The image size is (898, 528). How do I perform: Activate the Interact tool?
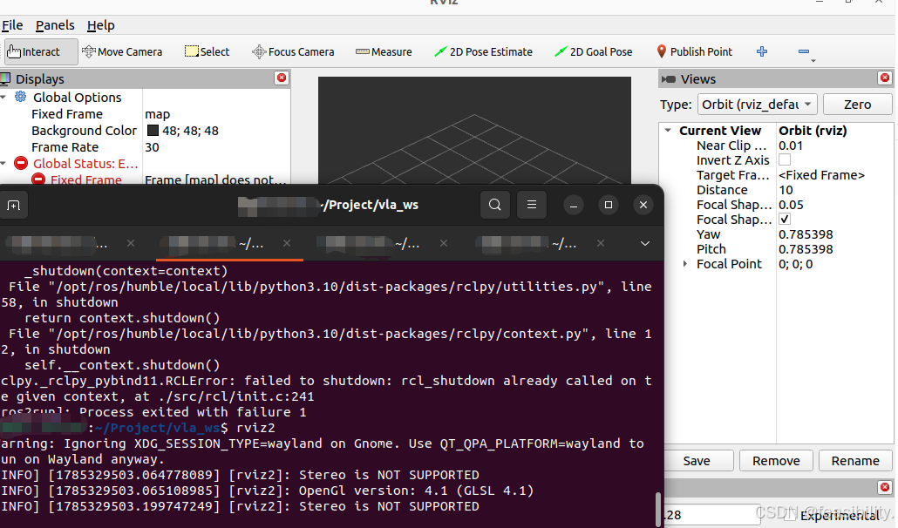(40, 51)
